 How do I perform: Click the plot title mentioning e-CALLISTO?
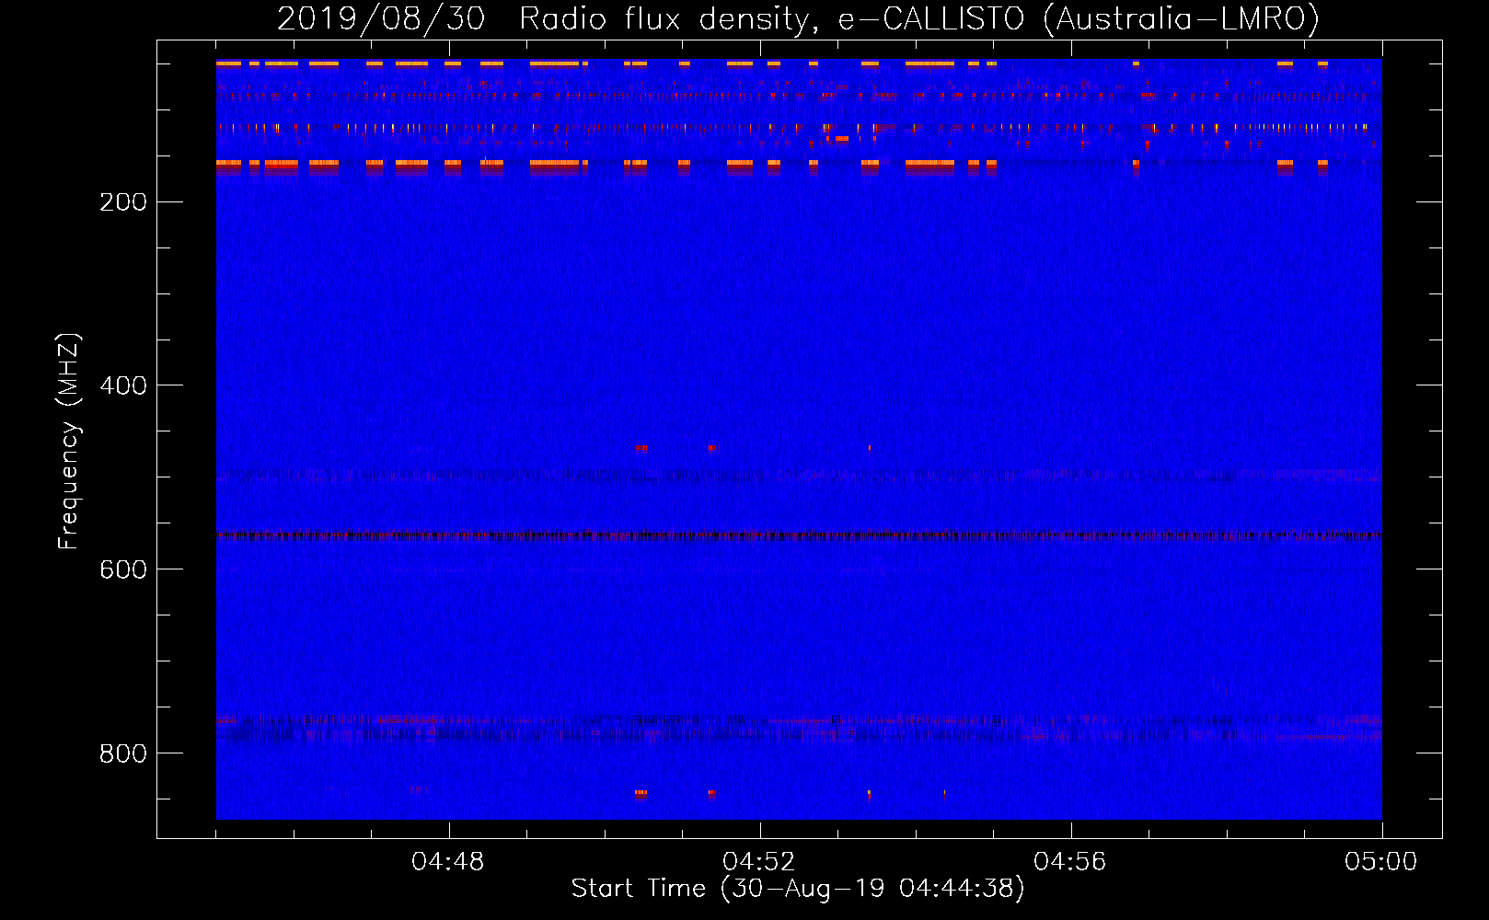(x=798, y=19)
